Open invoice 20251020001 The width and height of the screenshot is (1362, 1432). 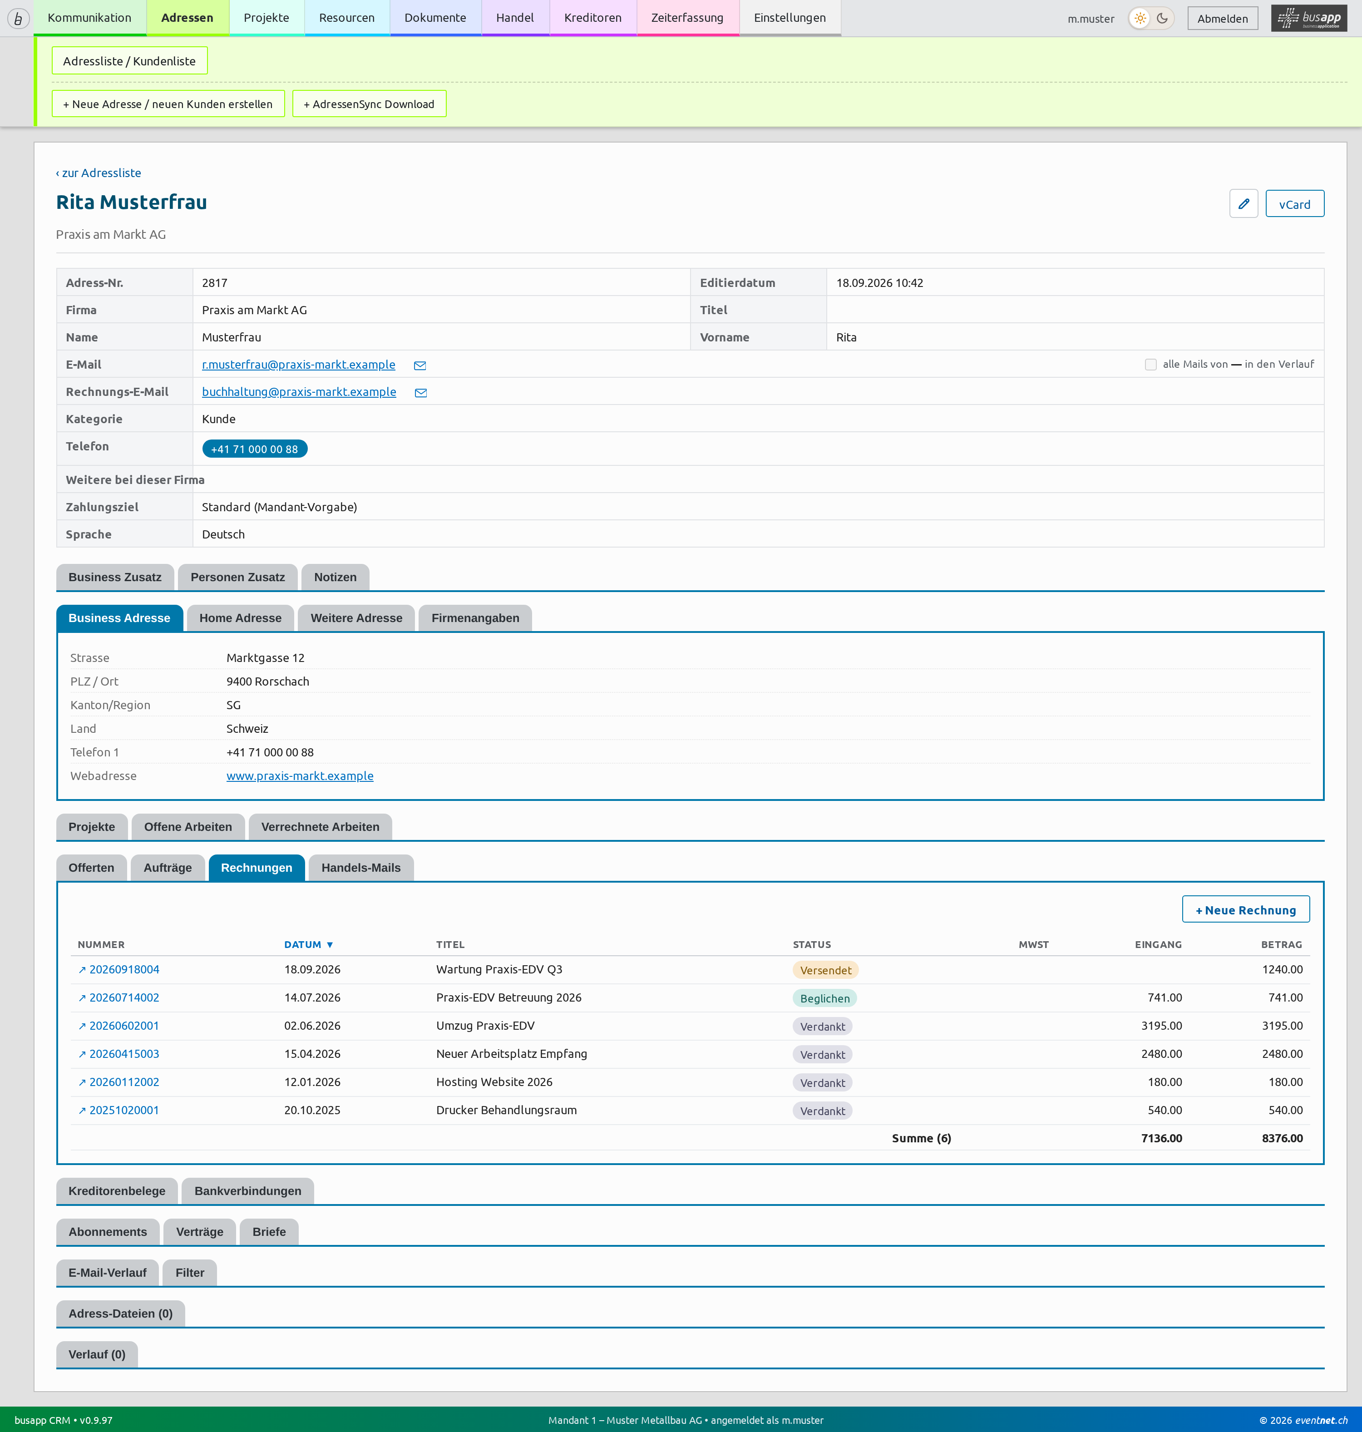point(119,1110)
